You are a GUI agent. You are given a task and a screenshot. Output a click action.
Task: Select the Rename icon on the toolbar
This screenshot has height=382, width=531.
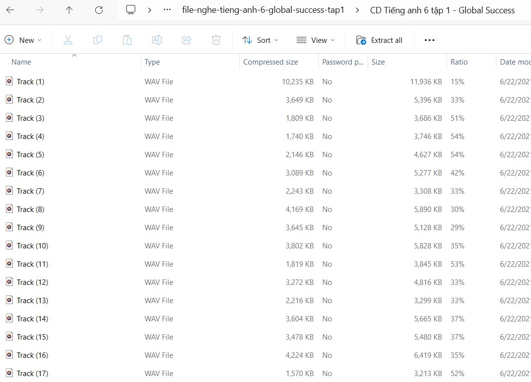[x=157, y=40]
